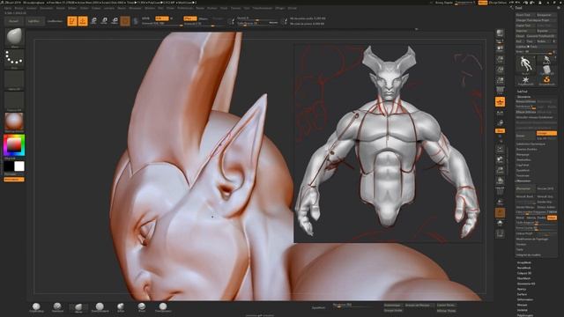564x317 pixels.
Task: Select the Pinch brush in bottom shelf
Action: click(x=142, y=307)
